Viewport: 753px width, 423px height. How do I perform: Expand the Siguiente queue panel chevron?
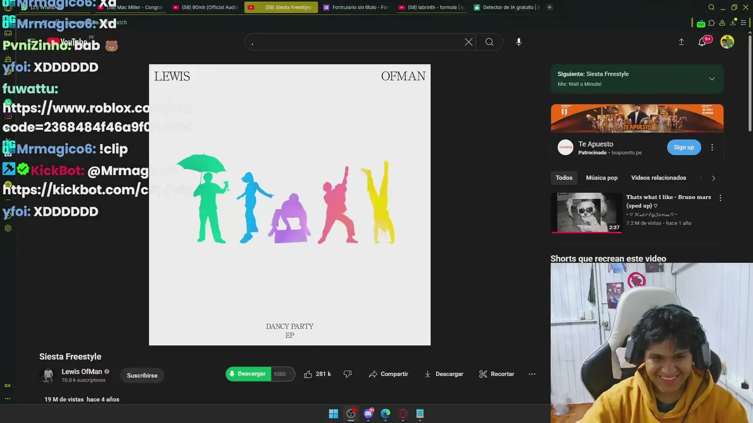[712, 79]
